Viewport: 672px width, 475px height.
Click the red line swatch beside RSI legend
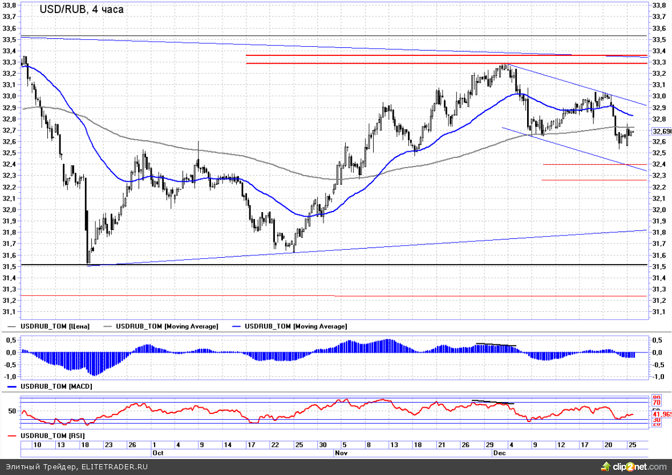pos(12,436)
